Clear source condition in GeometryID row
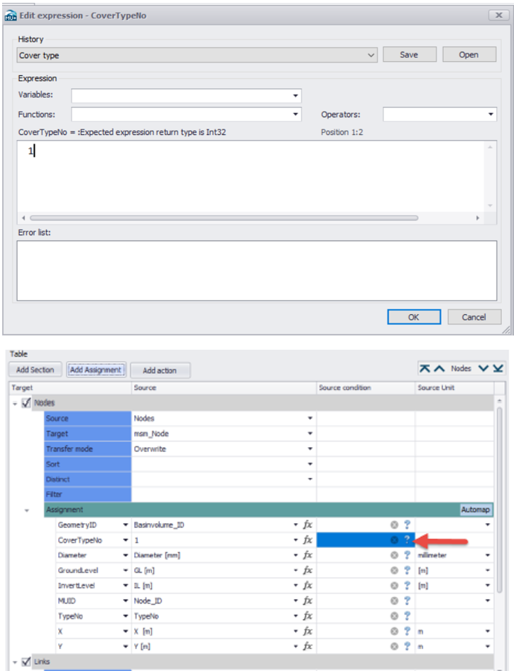The image size is (514, 671). click(x=394, y=525)
